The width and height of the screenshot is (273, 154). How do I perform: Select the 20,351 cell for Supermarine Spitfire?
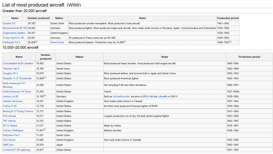[39, 33]
